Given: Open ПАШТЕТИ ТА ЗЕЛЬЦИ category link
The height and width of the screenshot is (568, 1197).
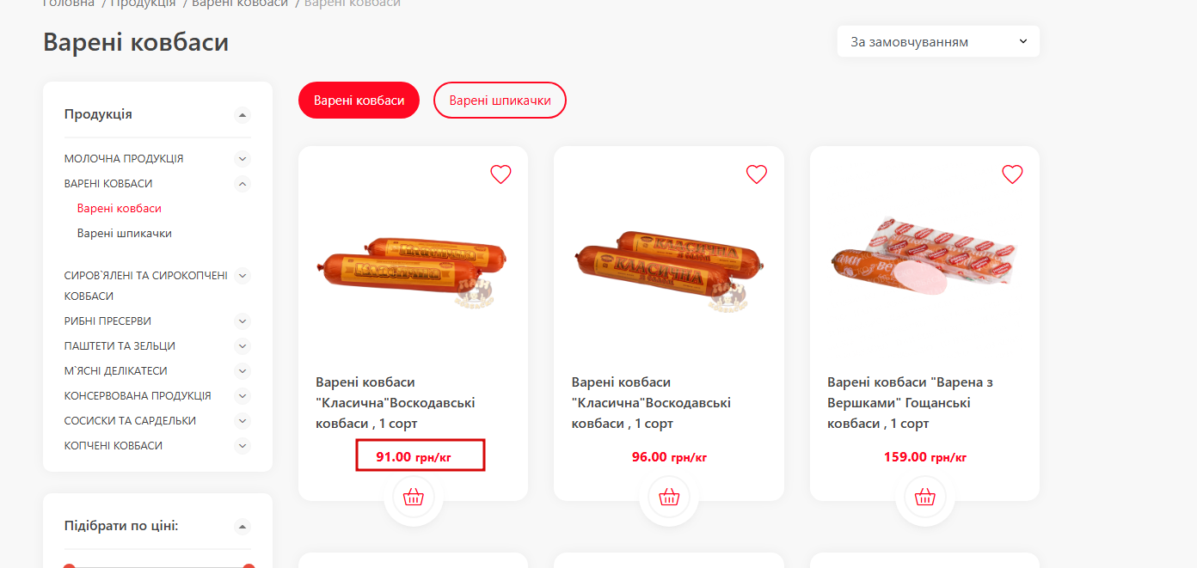Looking at the screenshot, I should [x=120, y=346].
